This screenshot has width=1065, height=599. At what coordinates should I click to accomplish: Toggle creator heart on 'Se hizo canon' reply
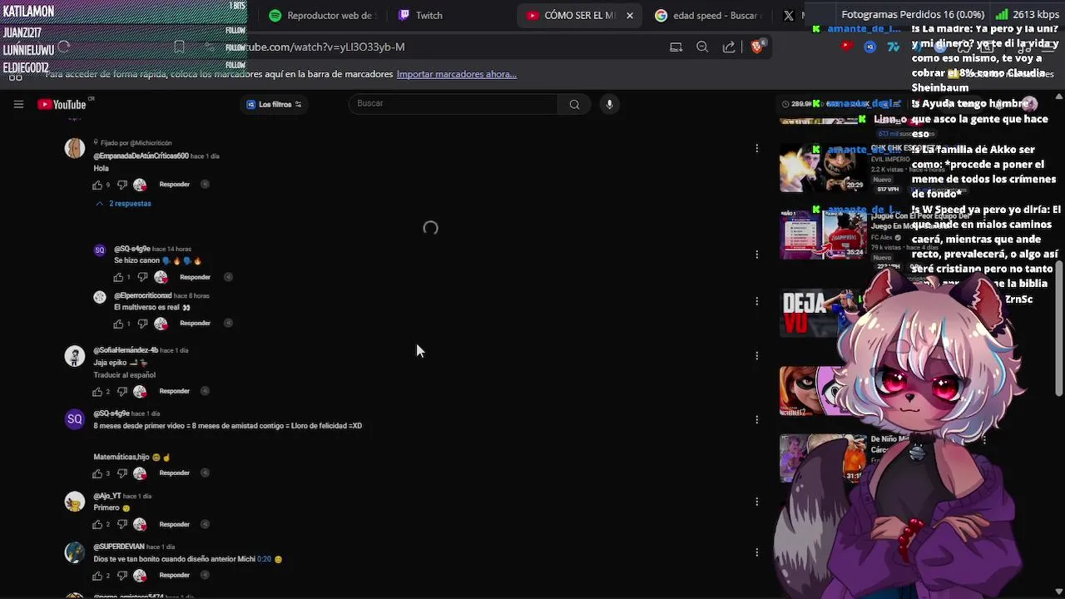pyautogui.click(x=161, y=277)
